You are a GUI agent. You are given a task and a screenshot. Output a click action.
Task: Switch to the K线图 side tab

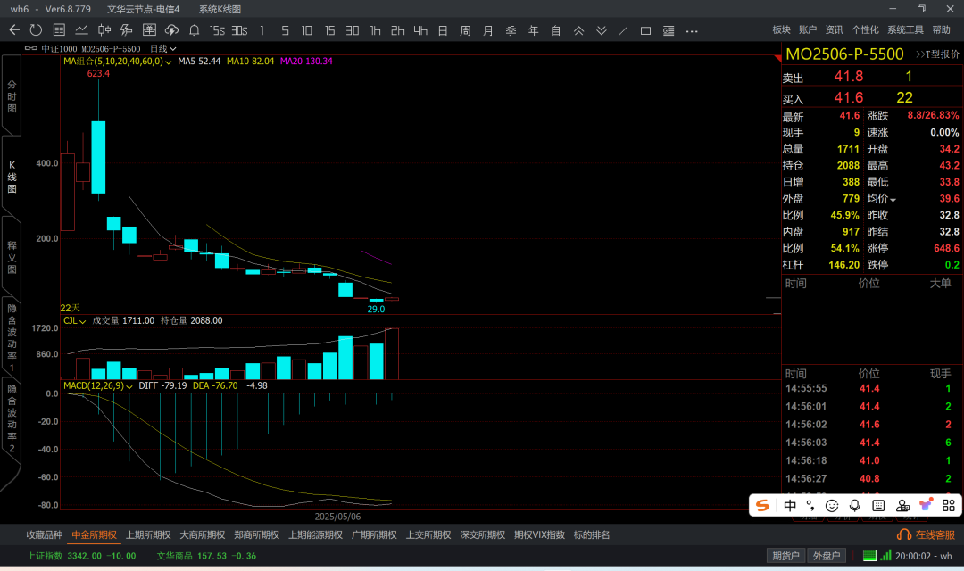(12, 177)
